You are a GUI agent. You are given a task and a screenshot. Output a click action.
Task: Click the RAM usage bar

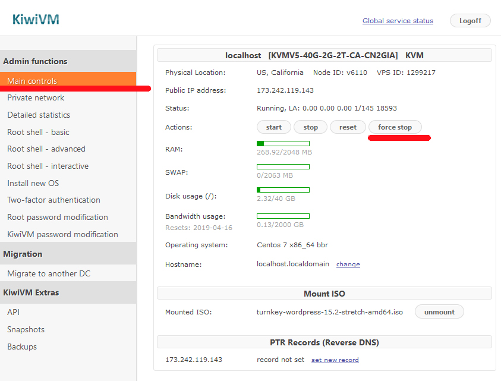point(283,143)
